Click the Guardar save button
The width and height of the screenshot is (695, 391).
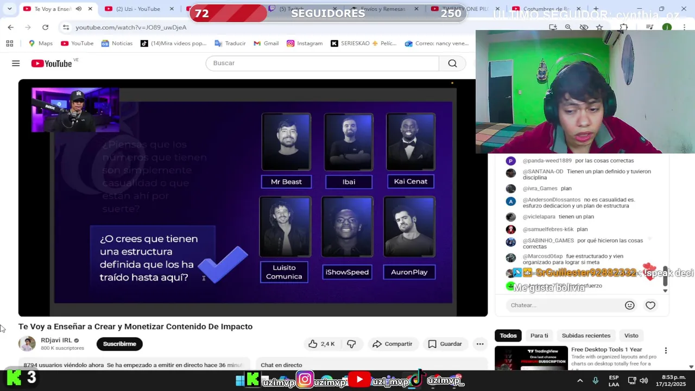click(445, 344)
